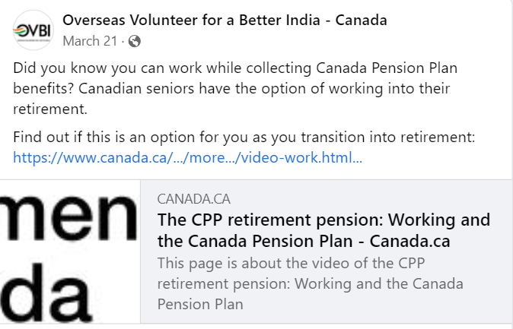Click 'Canada.ca' at the end of the headline

point(410,242)
